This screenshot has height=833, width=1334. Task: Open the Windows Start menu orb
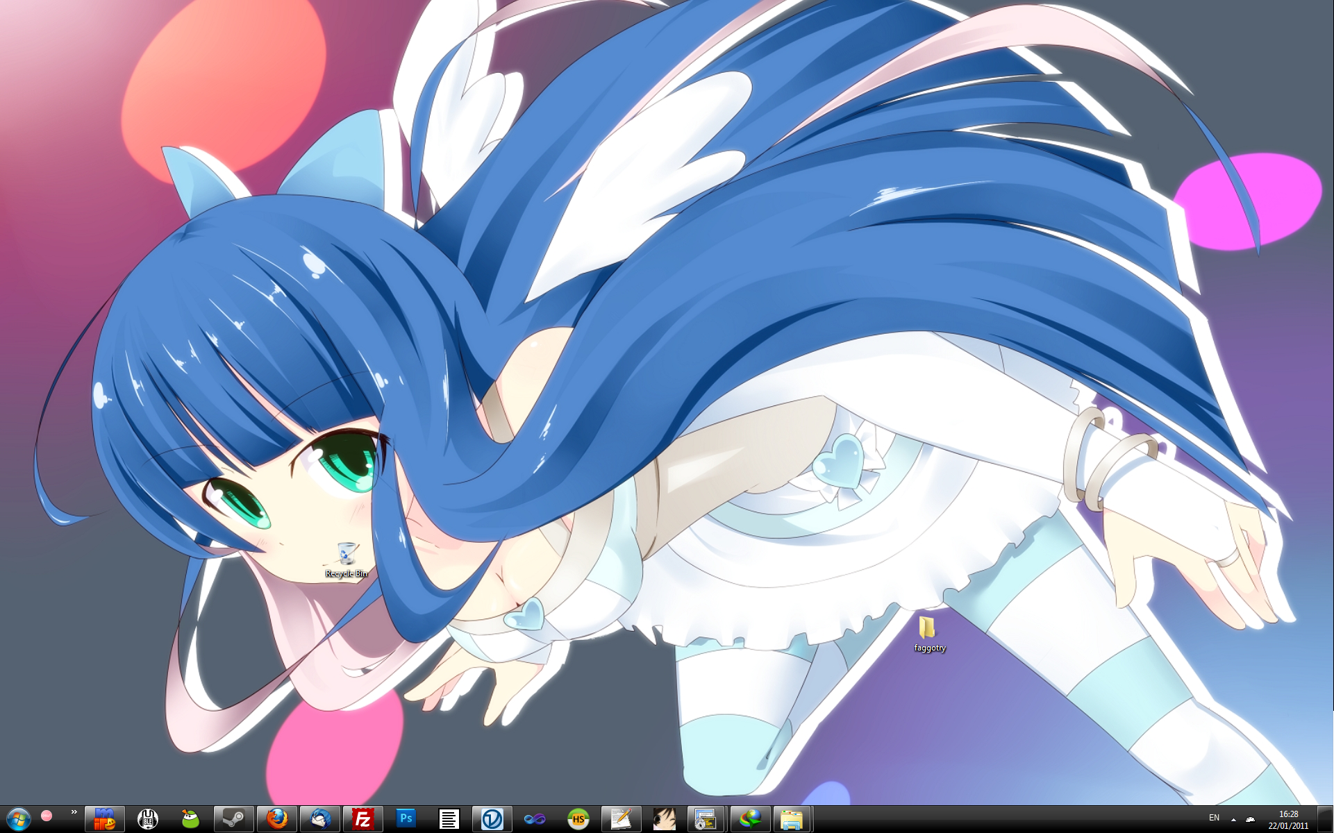[18, 819]
